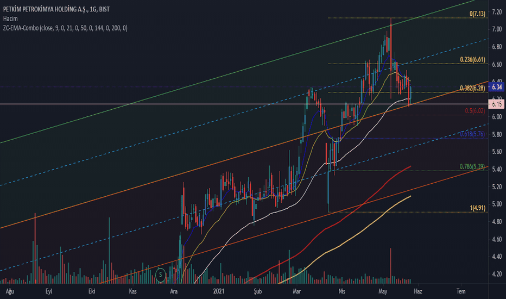The width and height of the screenshot is (506, 299).
Task: Click the 5.40 price axis value
Action: point(497,169)
